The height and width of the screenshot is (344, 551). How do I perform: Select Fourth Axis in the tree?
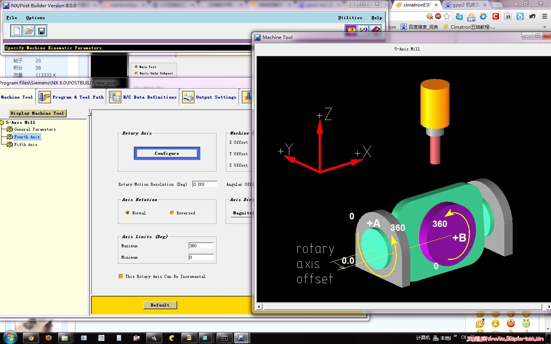[27, 137]
